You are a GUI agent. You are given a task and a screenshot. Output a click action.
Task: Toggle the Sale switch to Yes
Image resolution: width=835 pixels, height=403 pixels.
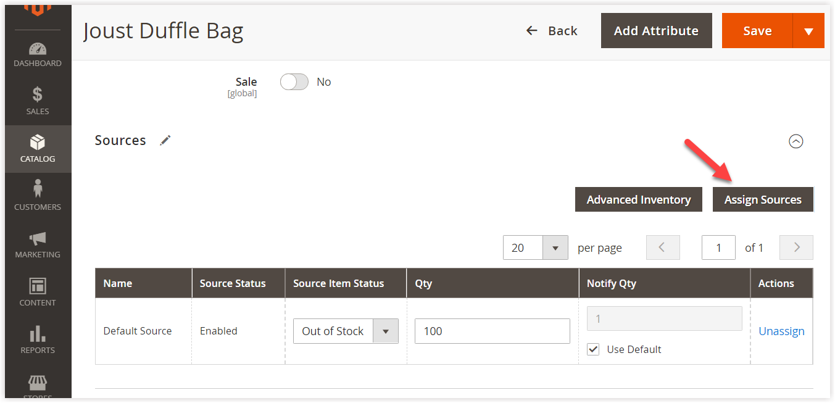click(294, 81)
